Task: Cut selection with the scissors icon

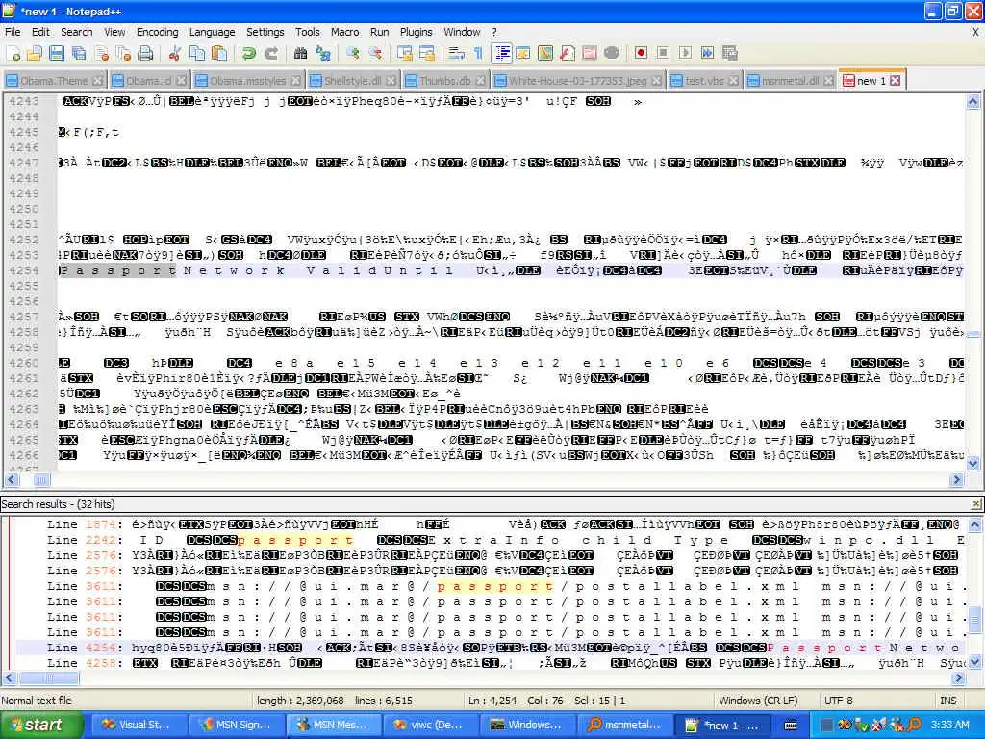Action: pyautogui.click(x=175, y=54)
